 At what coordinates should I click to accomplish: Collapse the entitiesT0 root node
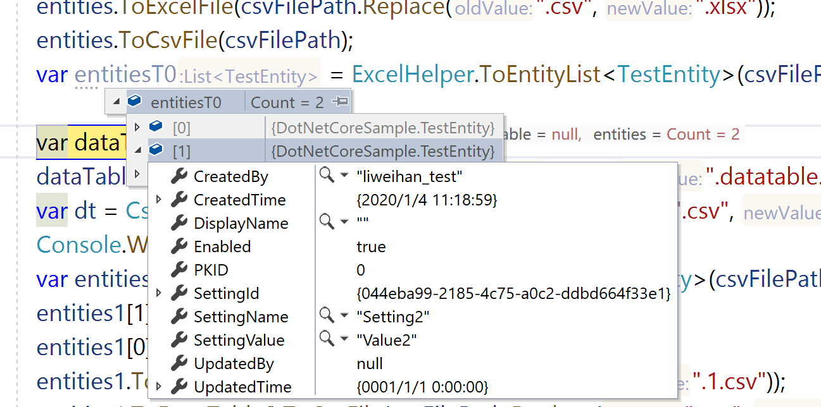pos(115,101)
